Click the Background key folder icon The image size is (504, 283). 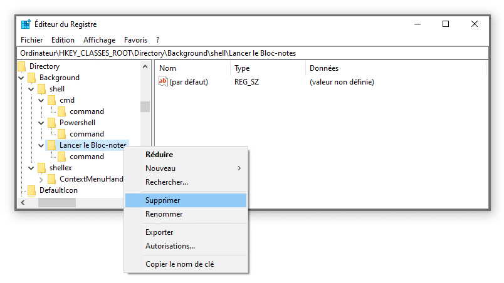point(32,78)
